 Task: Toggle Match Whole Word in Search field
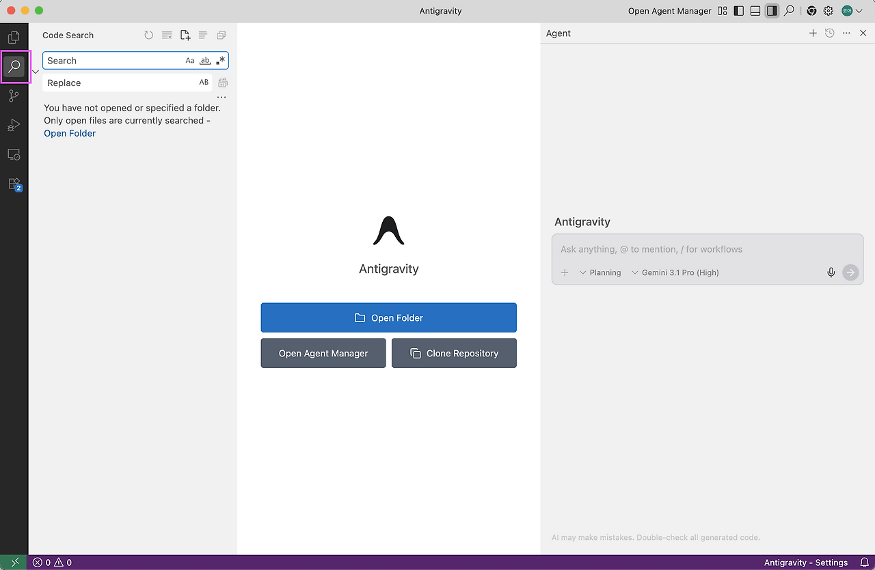205,61
